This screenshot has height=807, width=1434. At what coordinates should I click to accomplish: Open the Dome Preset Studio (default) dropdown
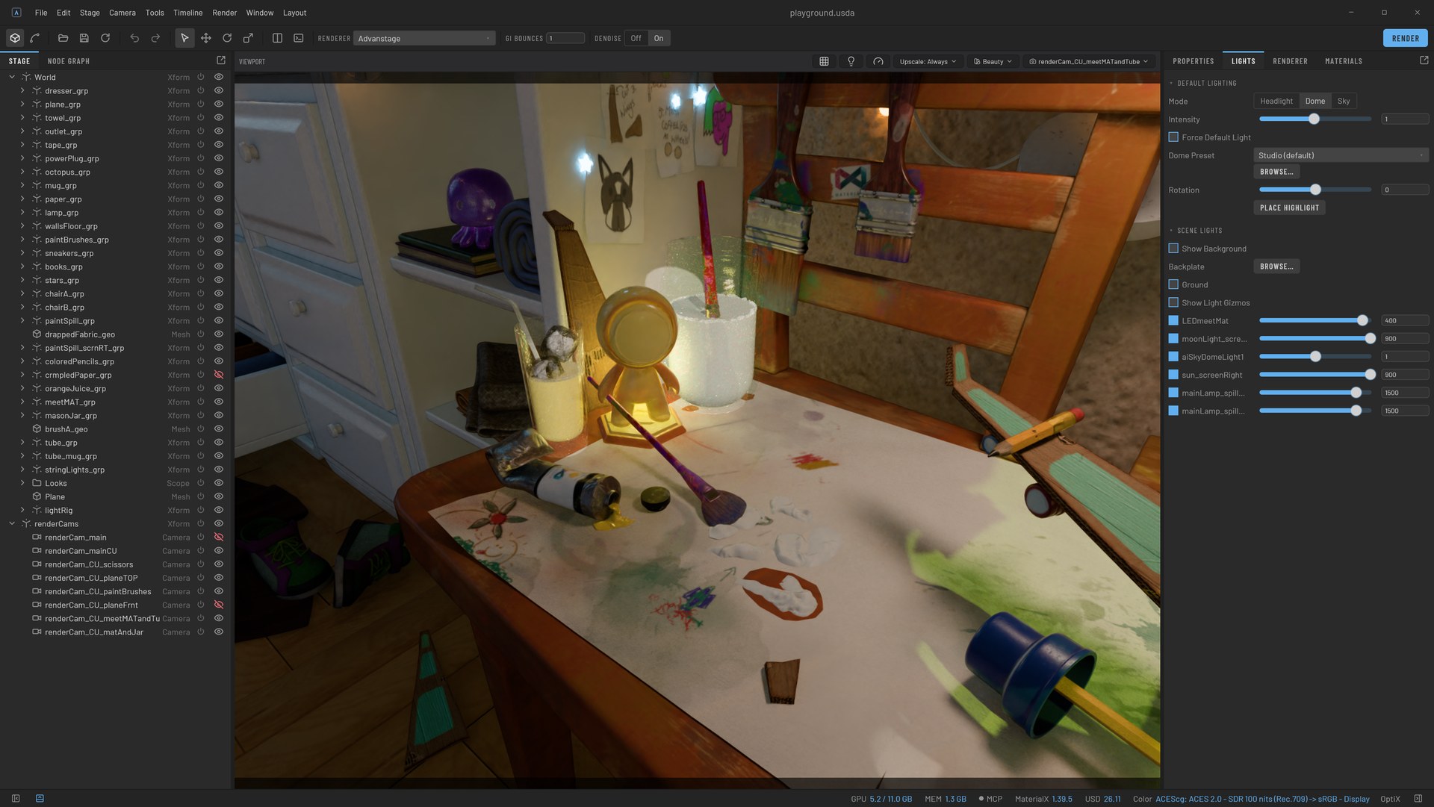[1341, 155]
